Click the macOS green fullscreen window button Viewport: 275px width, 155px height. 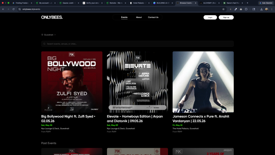pos(8,3)
